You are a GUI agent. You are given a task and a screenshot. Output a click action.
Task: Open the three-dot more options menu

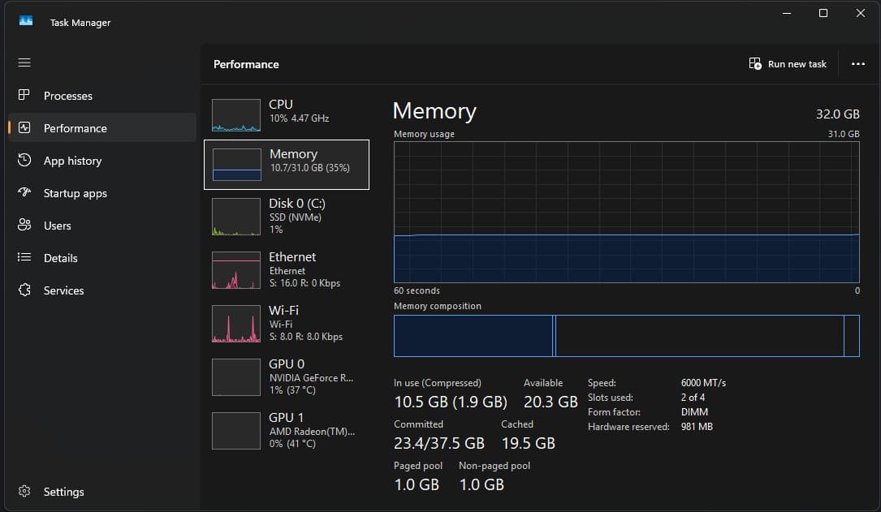857,64
